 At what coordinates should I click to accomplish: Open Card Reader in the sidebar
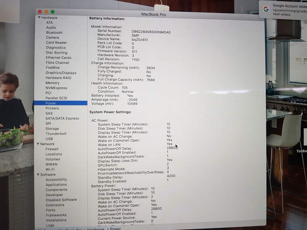point(56,43)
